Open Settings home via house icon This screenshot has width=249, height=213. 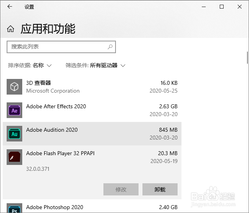click(11, 29)
